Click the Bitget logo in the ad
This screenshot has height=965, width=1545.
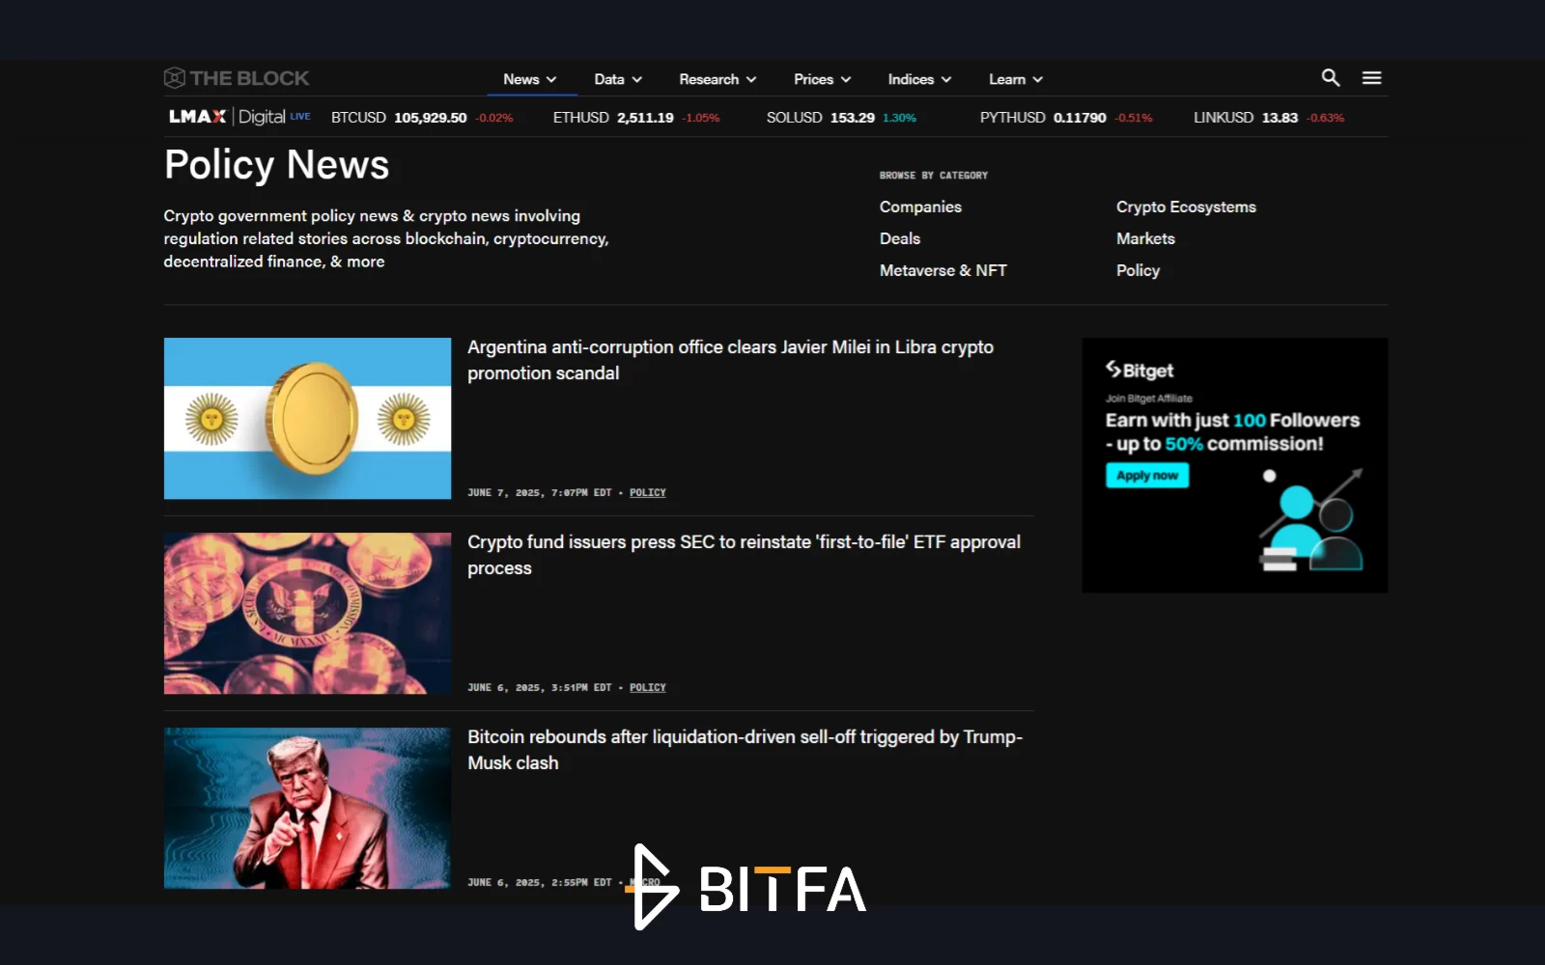pos(1139,370)
